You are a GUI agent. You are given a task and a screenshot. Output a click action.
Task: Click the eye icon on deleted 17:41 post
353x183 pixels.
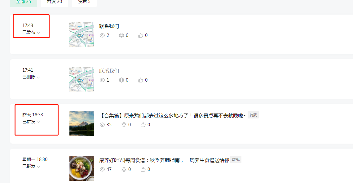click(103, 80)
